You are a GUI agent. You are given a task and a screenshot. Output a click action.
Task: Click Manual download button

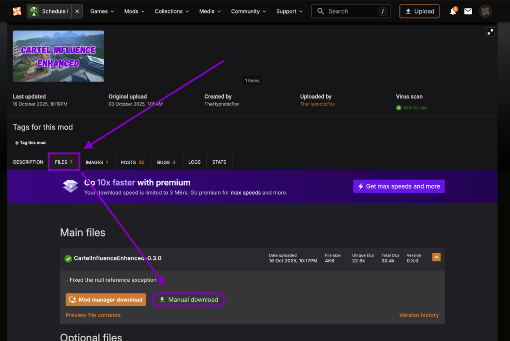pos(188,300)
